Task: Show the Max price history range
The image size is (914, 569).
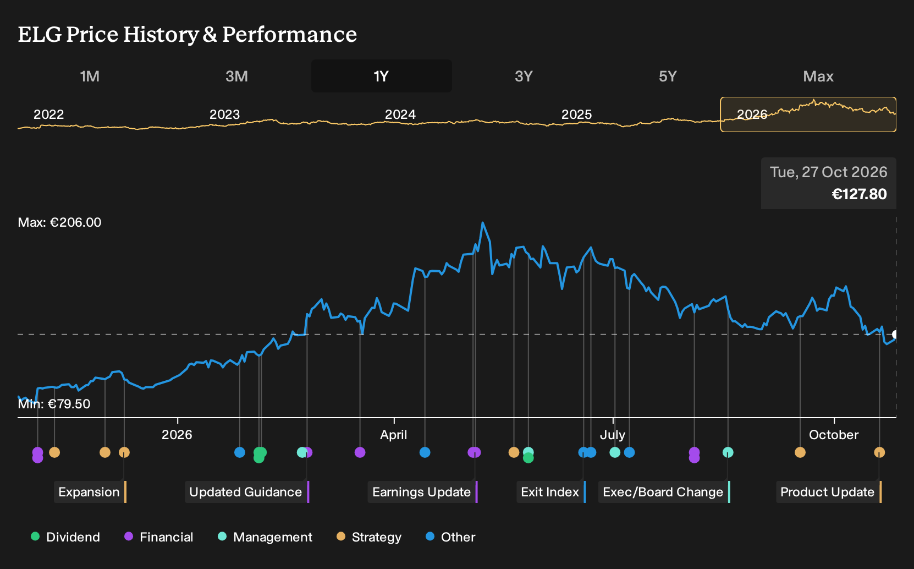Action: [x=818, y=76]
